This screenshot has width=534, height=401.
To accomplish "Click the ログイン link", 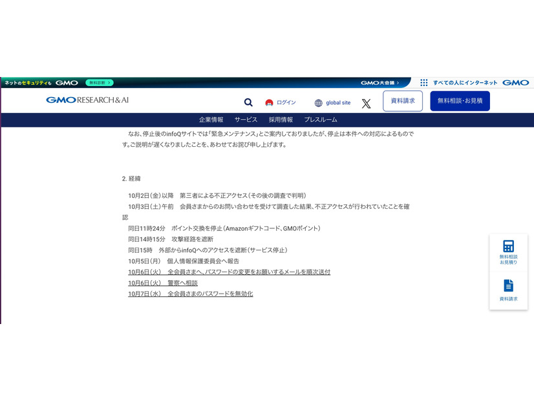I will point(286,103).
